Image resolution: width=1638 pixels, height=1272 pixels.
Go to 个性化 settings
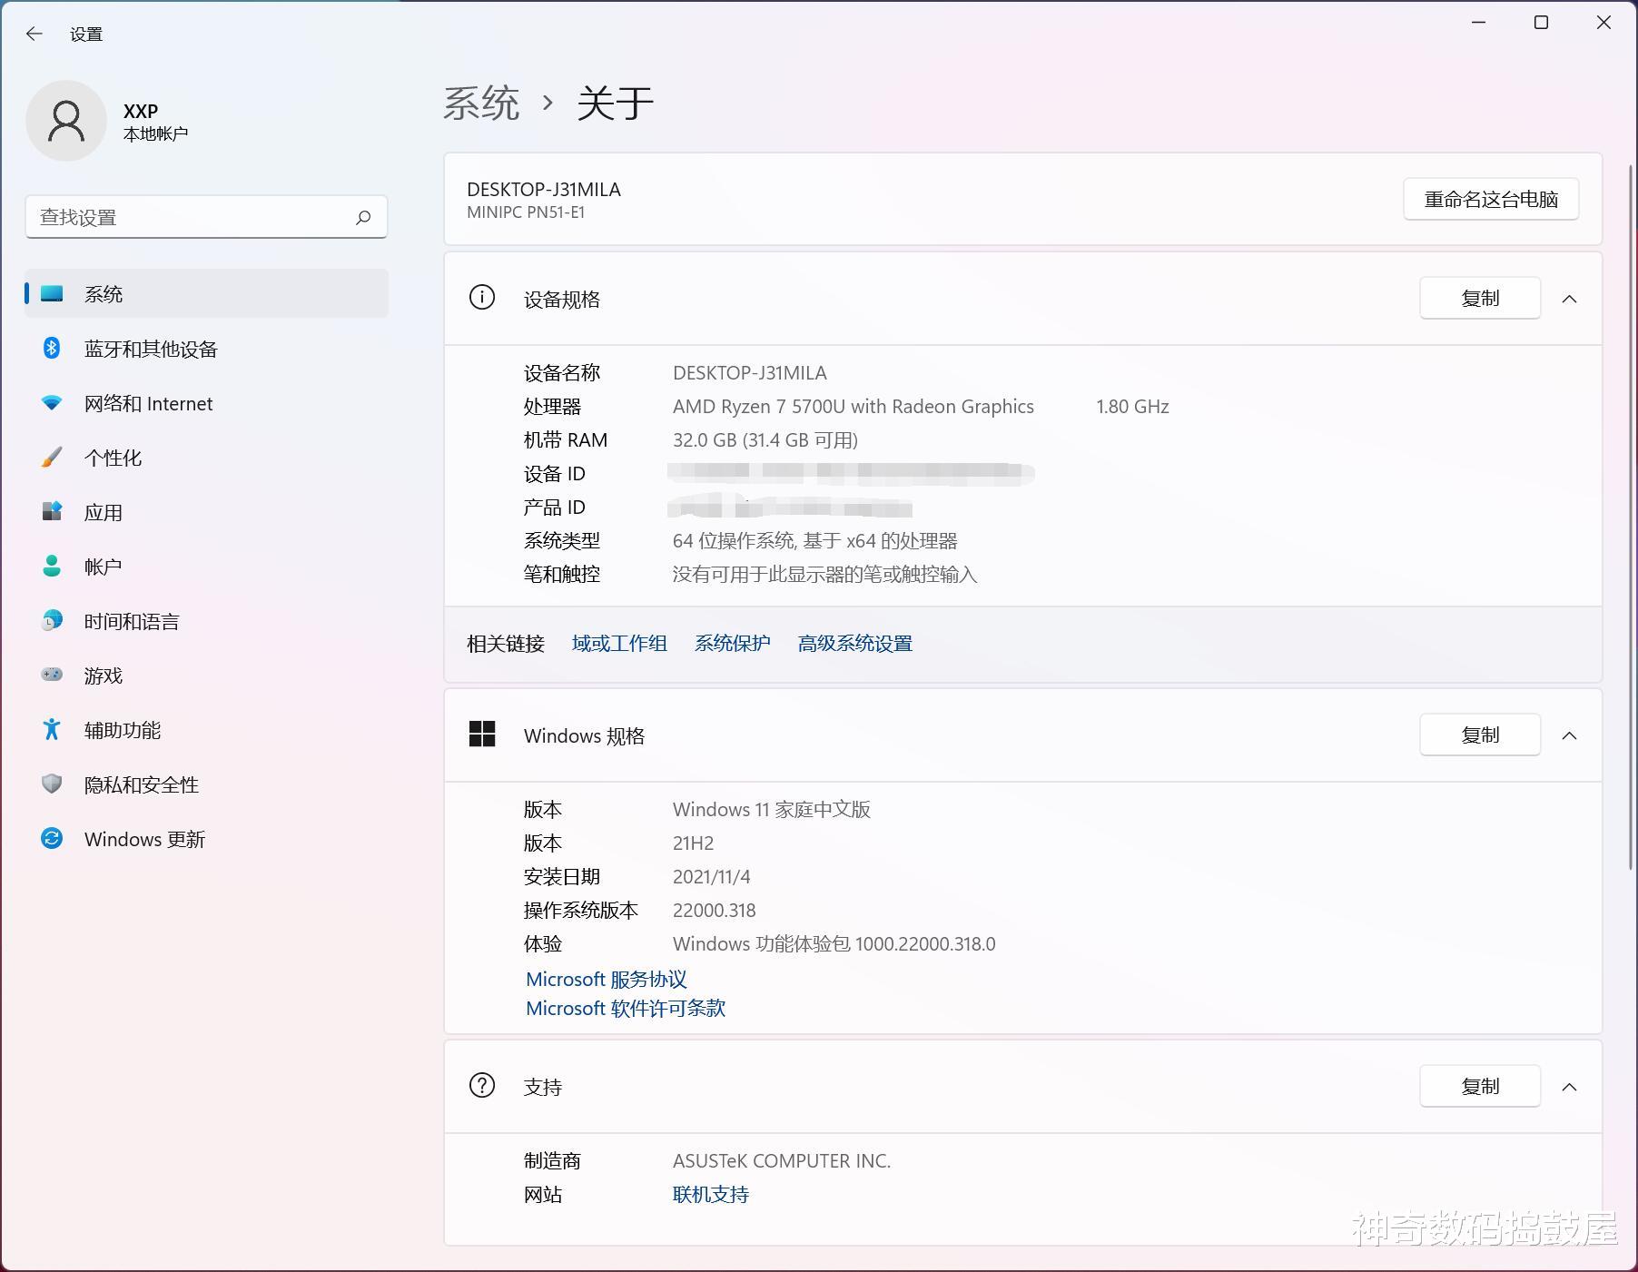207,458
